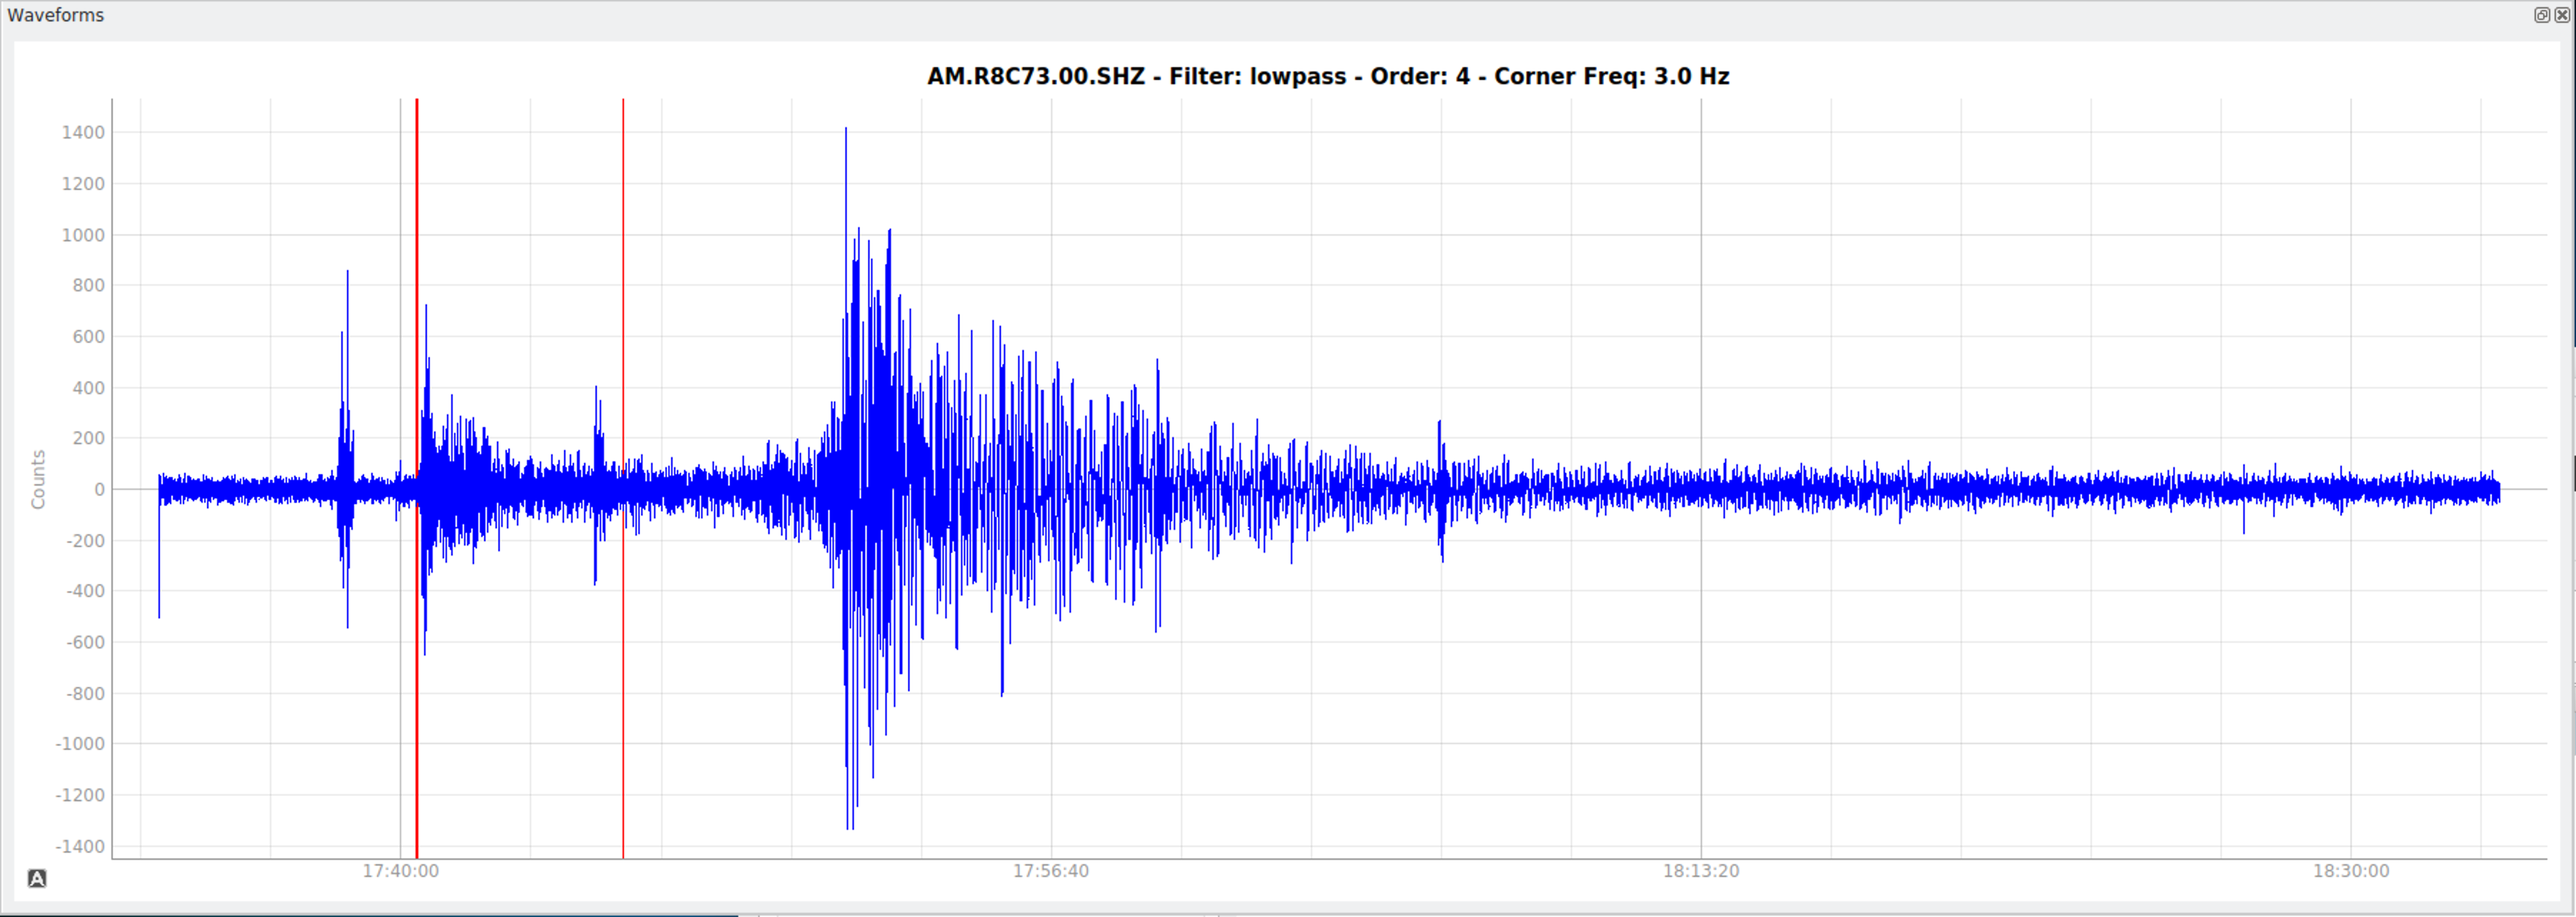This screenshot has width=2576, height=917.
Task: Click the auto-scale 'A' icon at the plot's bottom left
Action: coord(37,878)
